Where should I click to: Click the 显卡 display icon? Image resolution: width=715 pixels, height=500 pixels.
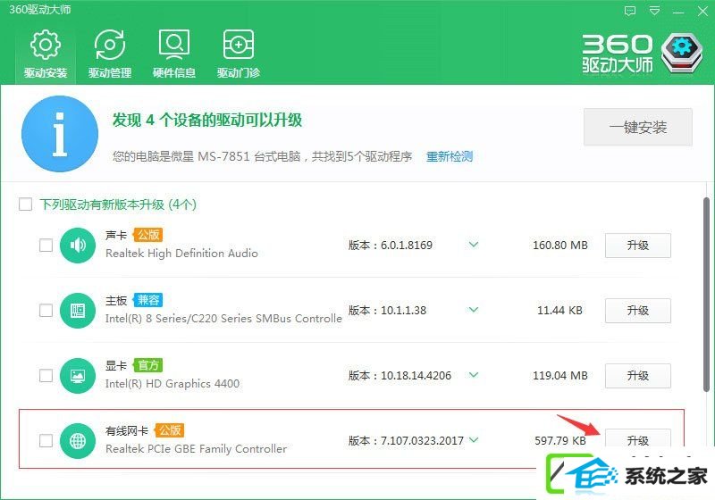tap(78, 376)
